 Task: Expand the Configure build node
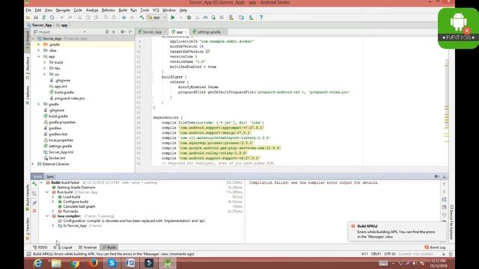pos(53,202)
